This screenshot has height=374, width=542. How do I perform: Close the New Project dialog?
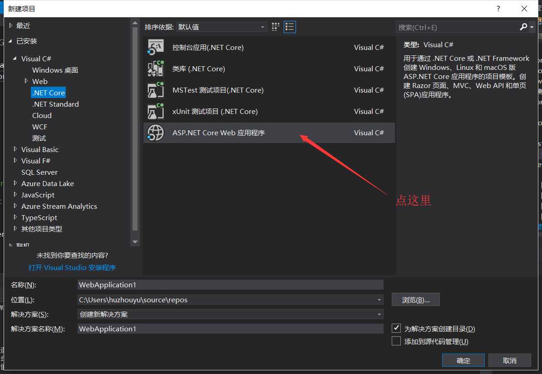[524, 9]
